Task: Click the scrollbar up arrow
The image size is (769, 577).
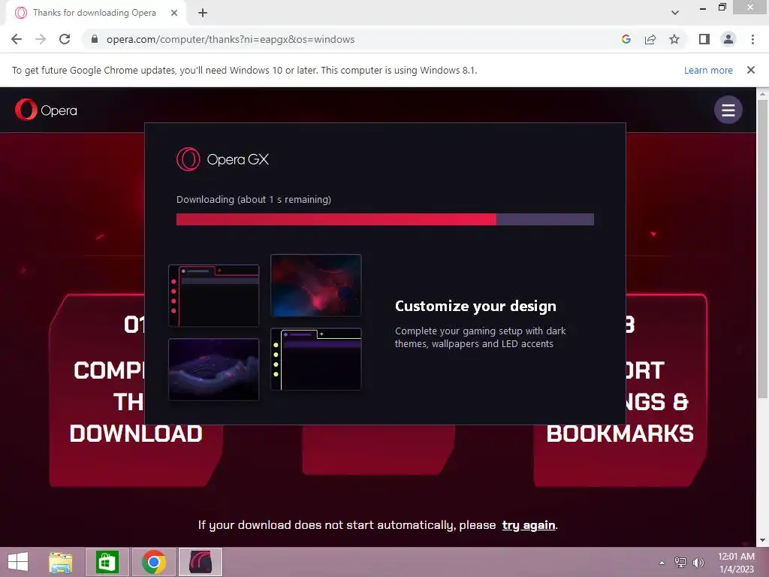Action: [x=762, y=93]
